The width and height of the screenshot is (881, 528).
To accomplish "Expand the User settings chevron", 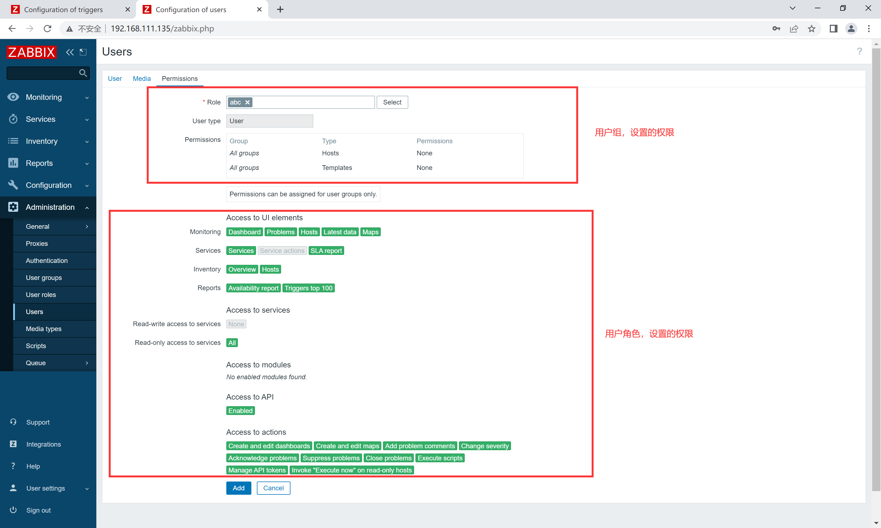I will (87, 488).
